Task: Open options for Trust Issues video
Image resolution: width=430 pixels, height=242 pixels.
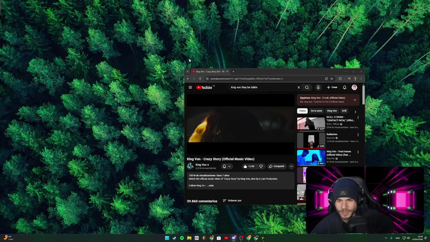Action: coord(358,152)
